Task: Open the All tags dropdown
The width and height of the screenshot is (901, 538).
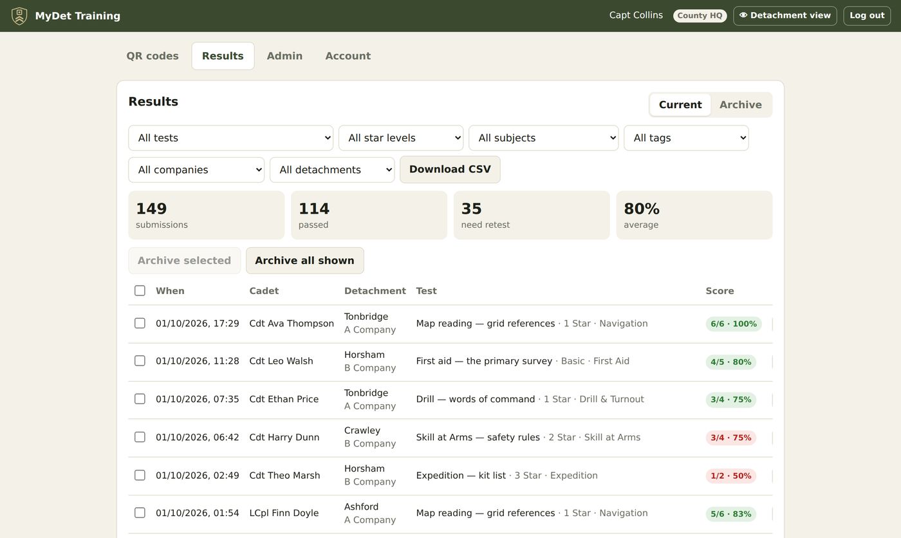Action: click(x=686, y=138)
